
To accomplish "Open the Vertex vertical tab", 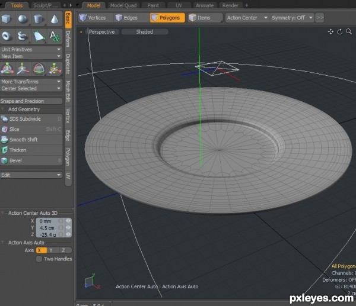I will 68,116.
